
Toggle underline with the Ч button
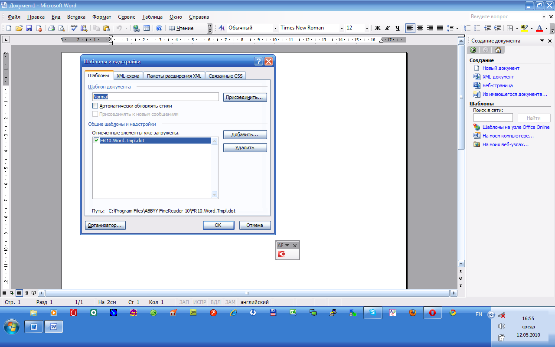tap(397, 28)
